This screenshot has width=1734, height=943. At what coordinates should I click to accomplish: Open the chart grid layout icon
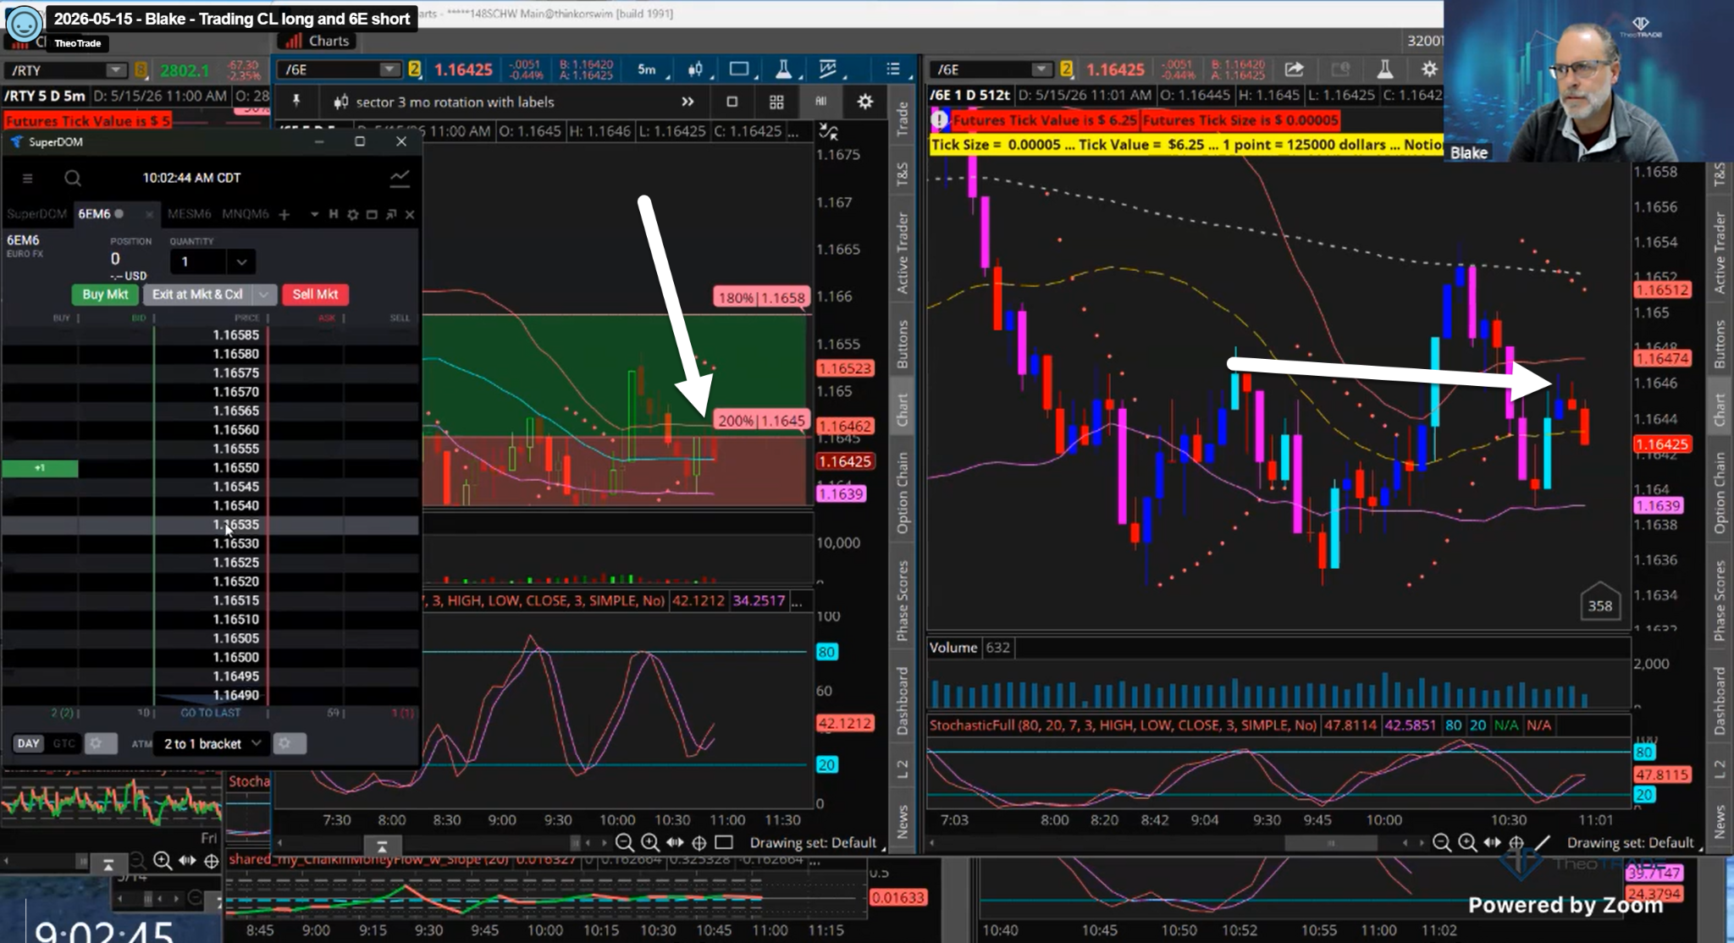776,102
